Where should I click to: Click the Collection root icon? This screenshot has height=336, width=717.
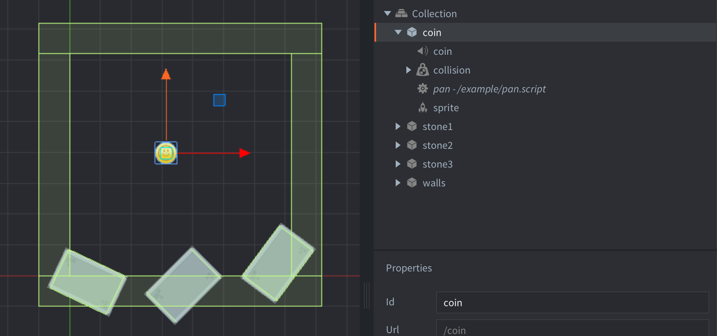[x=401, y=13]
